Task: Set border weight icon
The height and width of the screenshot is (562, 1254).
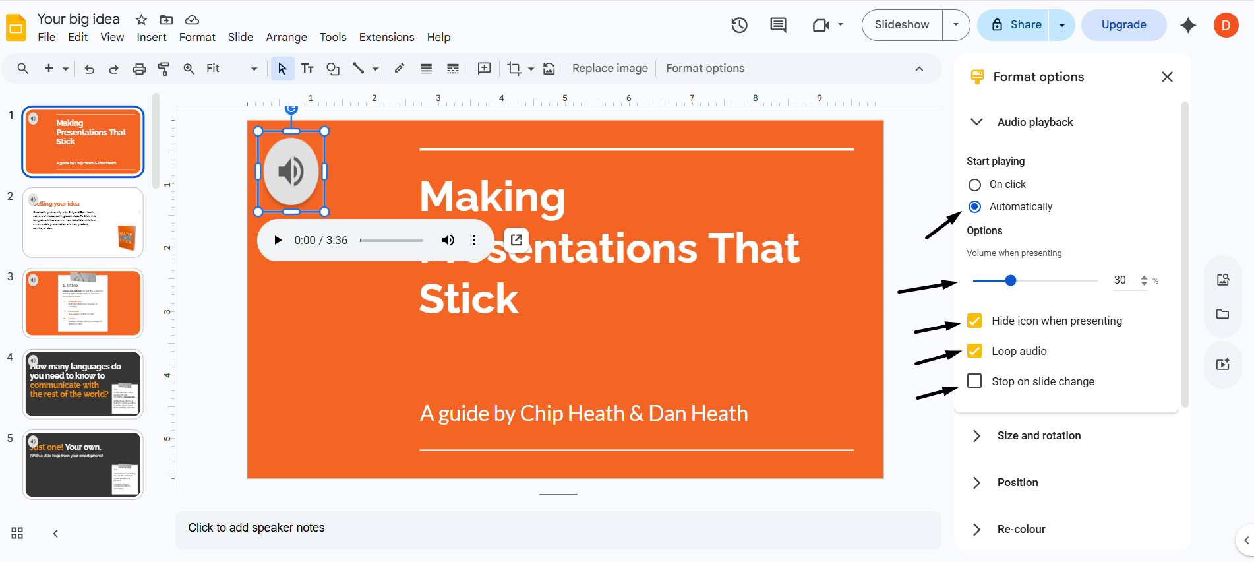Action: click(x=426, y=69)
